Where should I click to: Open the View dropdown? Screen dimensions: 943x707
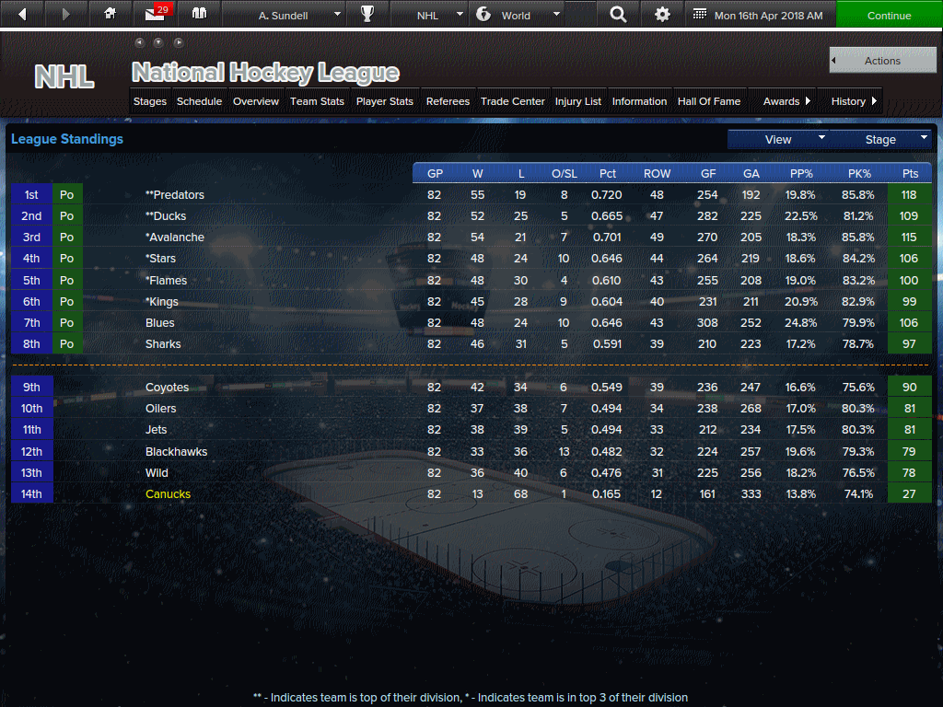[778, 140]
